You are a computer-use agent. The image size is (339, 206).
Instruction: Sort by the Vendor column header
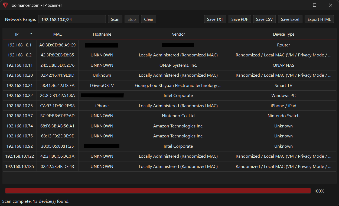(178, 34)
